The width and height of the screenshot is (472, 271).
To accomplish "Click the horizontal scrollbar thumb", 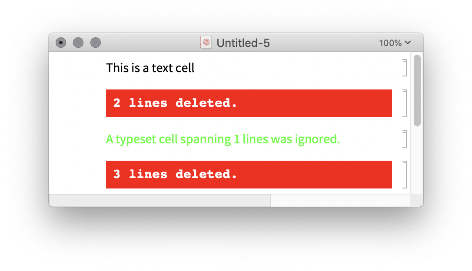I will click(160, 200).
